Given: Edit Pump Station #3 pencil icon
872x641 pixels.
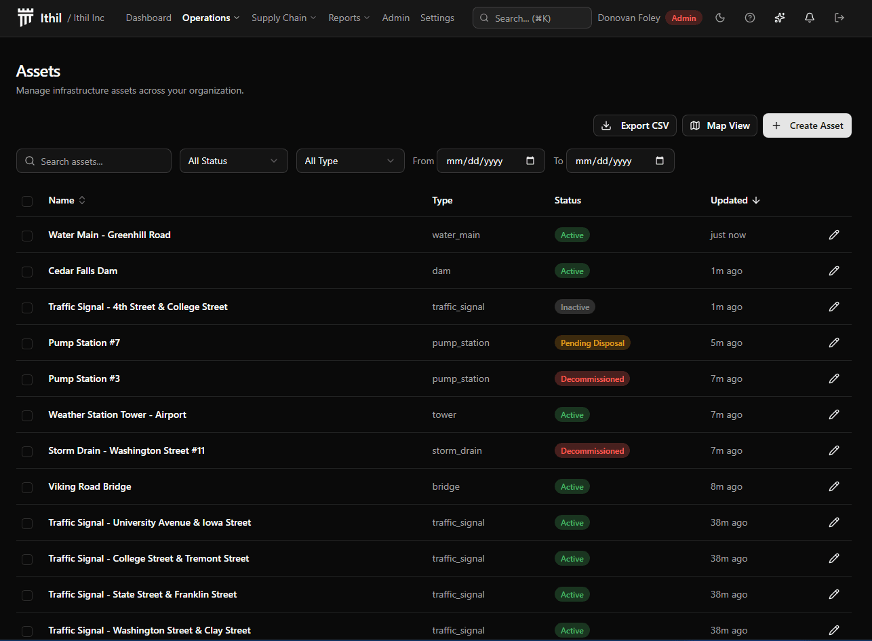Looking at the screenshot, I should [x=834, y=378].
